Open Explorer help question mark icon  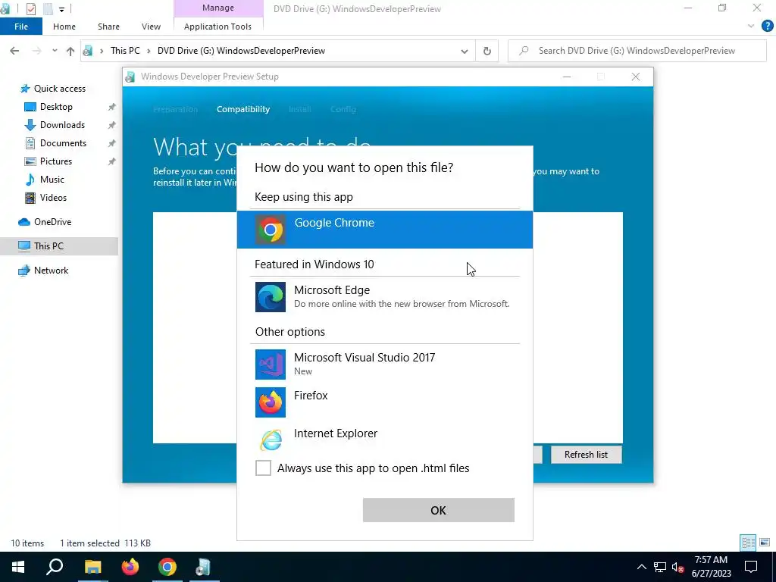[x=767, y=27]
